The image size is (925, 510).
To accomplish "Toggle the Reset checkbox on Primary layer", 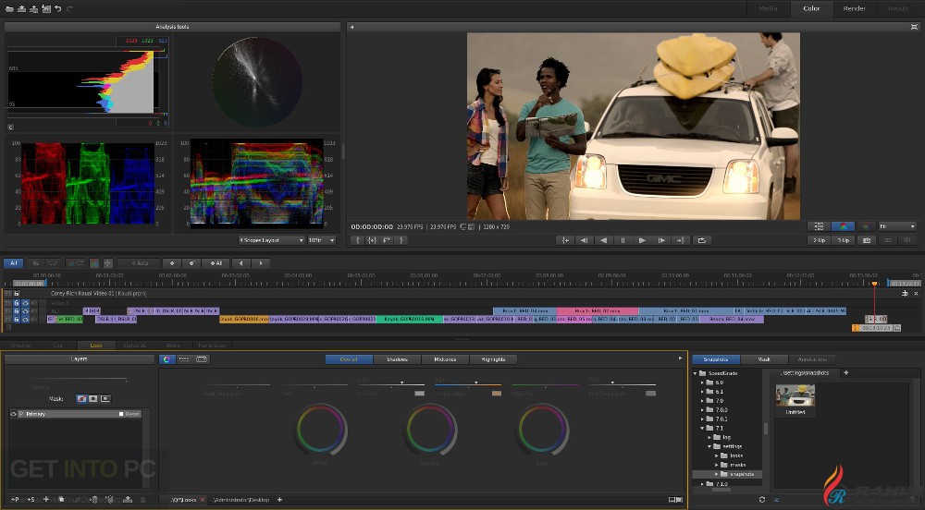I will tap(121, 414).
